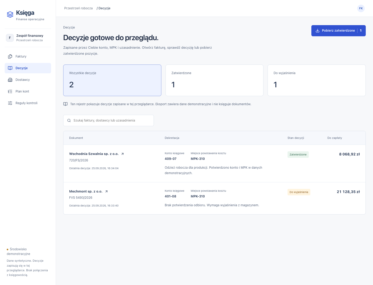Click the Reguły kontroli sliders icon

pyautogui.click(x=10, y=103)
